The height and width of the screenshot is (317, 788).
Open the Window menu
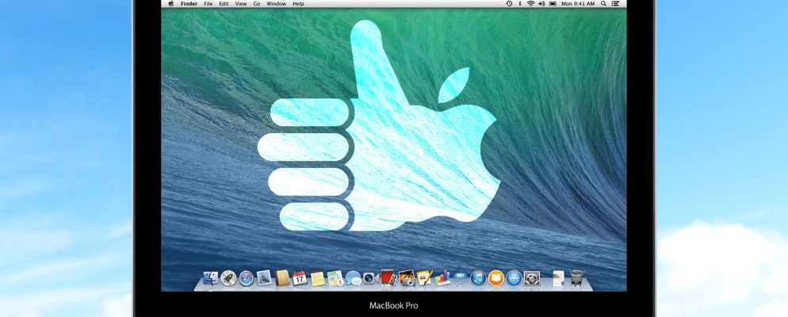277,3
